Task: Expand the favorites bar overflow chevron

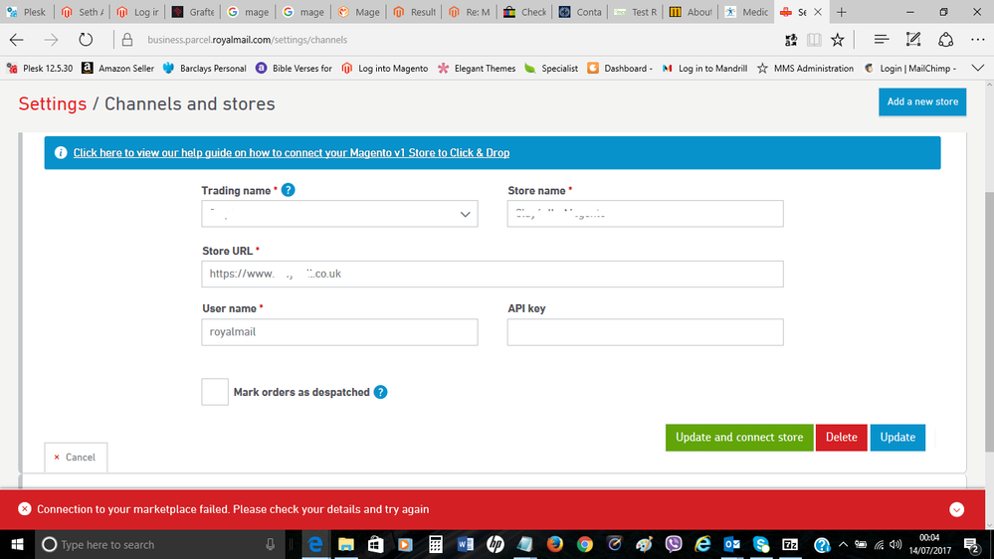Action: click(x=977, y=68)
